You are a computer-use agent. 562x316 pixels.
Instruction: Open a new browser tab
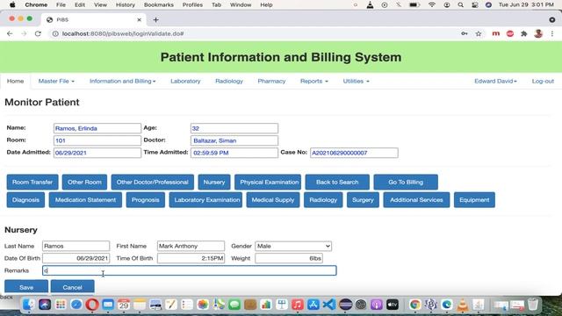point(155,19)
